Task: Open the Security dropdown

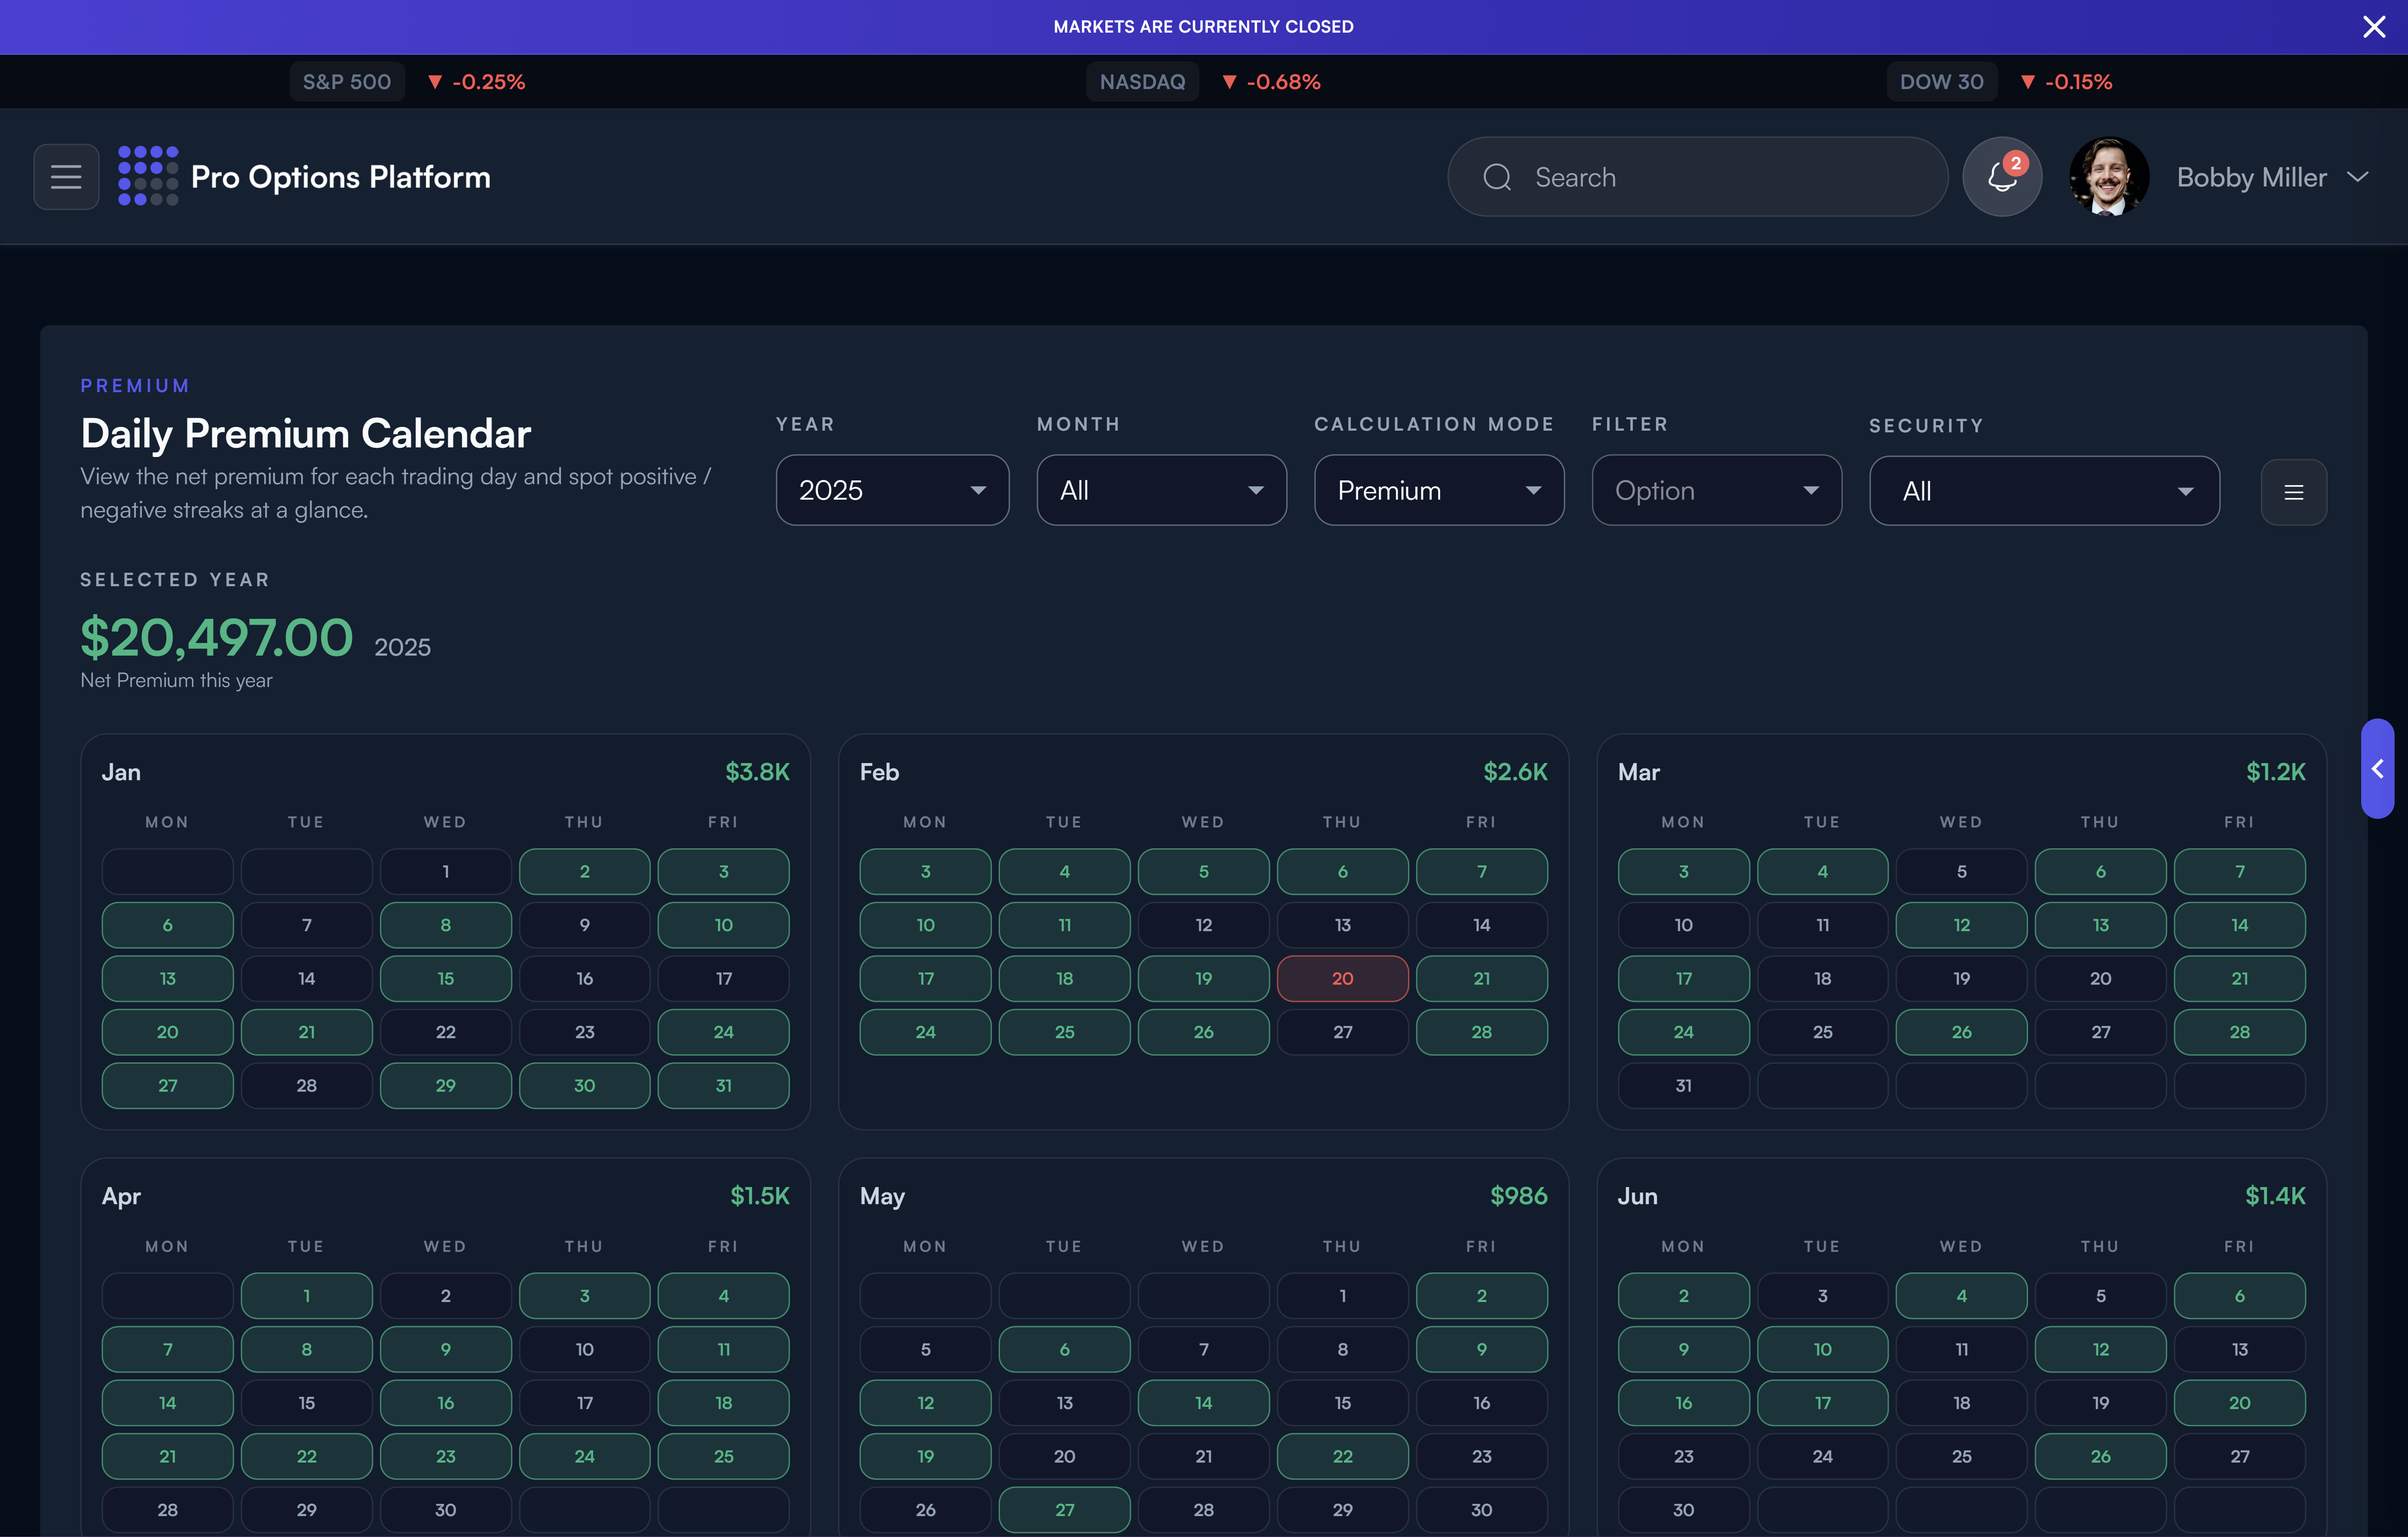Action: point(2044,491)
